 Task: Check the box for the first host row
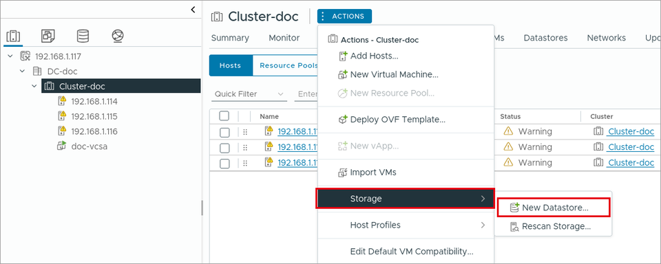[x=224, y=132]
